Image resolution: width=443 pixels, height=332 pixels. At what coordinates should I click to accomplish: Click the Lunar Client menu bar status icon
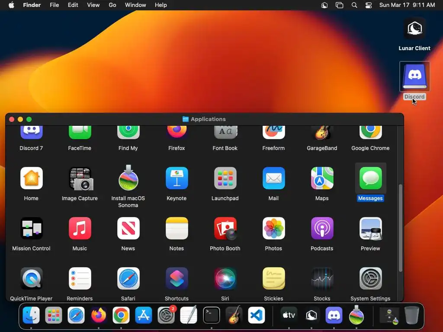pos(324,5)
